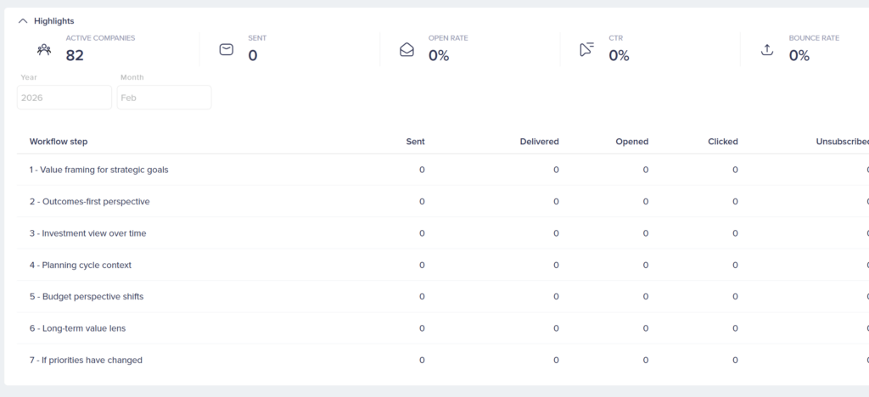Open the Month dropdown showing Feb
Image resolution: width=869 pixels, height=397 pixels.
(164, 98)
